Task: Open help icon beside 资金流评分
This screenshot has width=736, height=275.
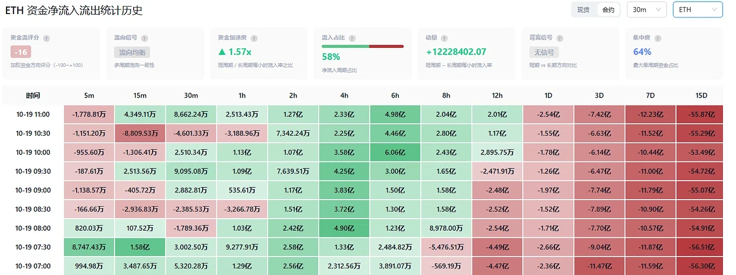Action: point(46,38)
